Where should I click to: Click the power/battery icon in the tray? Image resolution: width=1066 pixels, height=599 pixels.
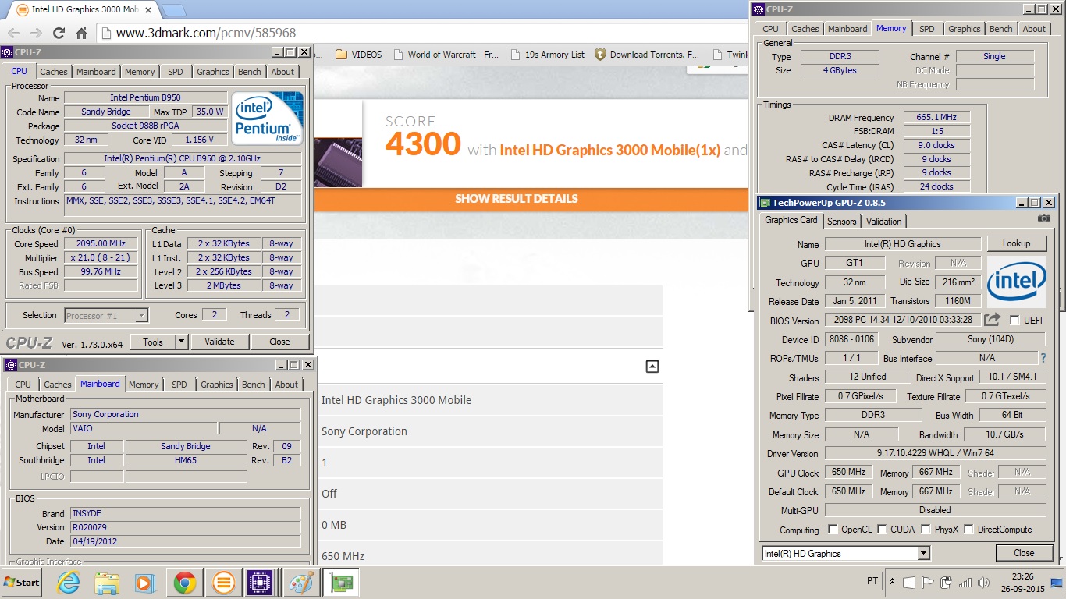[947, 583]
